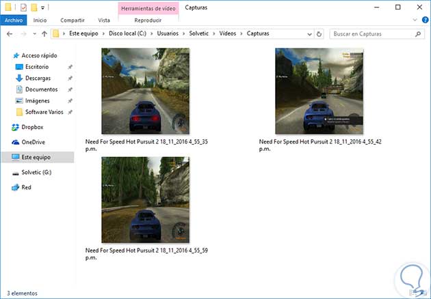This screenshot has height=299, width=431.
Task: Navigate to Solvetic in the breadcrumb
Action: click(x=198, y=33)
